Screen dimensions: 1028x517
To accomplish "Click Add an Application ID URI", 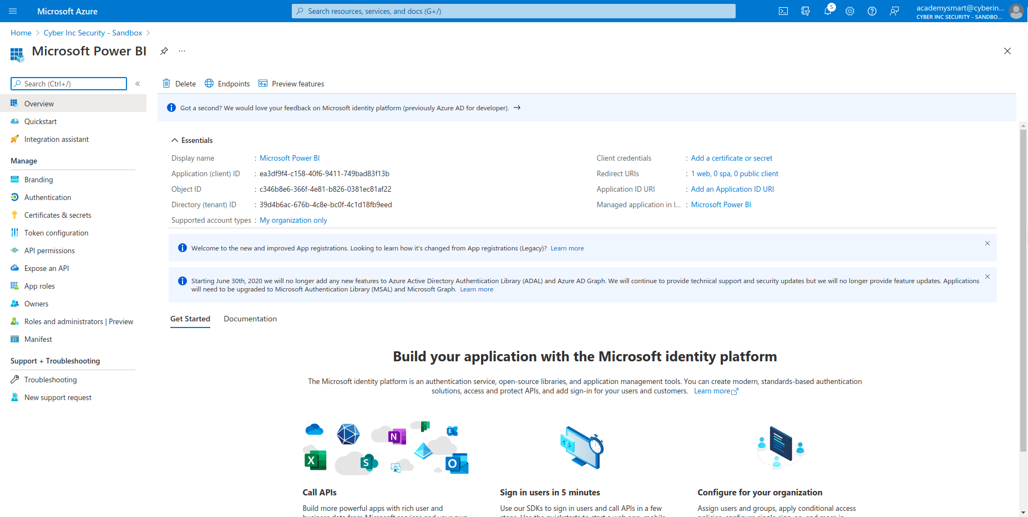I will tap(732, 189).
